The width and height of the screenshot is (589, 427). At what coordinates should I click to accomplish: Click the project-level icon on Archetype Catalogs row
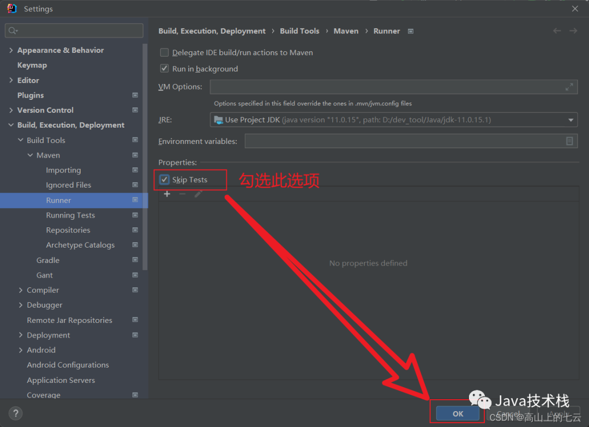[135, 245]
